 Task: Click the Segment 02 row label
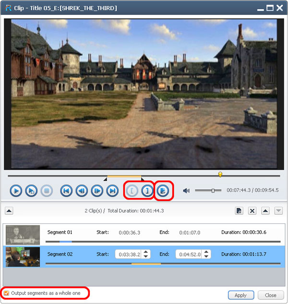(60, 254)
